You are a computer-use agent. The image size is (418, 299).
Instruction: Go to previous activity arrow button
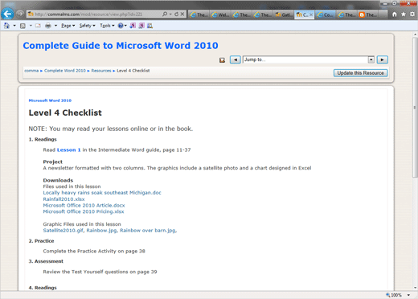(236, 59)
